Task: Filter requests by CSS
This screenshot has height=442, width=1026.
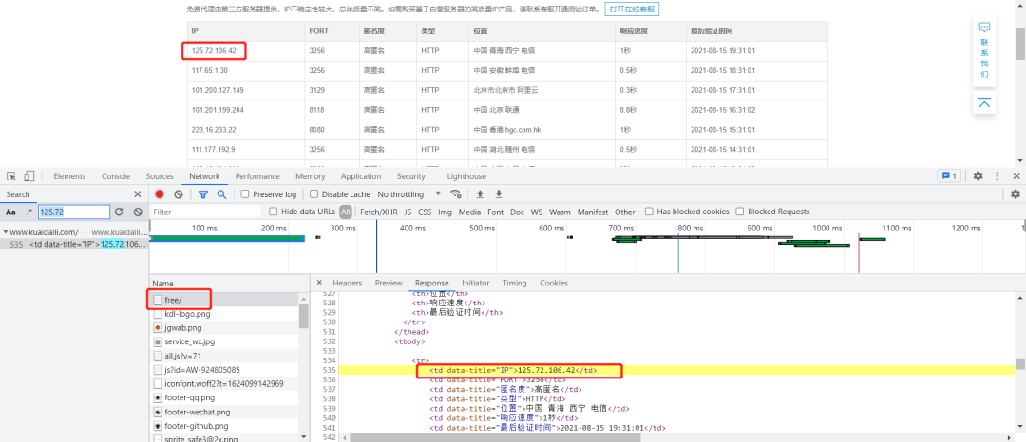Action: coord(425,212)
